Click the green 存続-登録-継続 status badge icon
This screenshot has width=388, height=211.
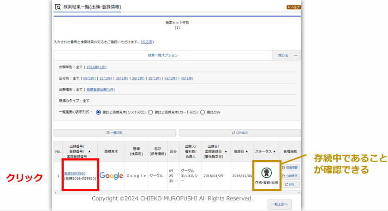click(x=266, y=173)
